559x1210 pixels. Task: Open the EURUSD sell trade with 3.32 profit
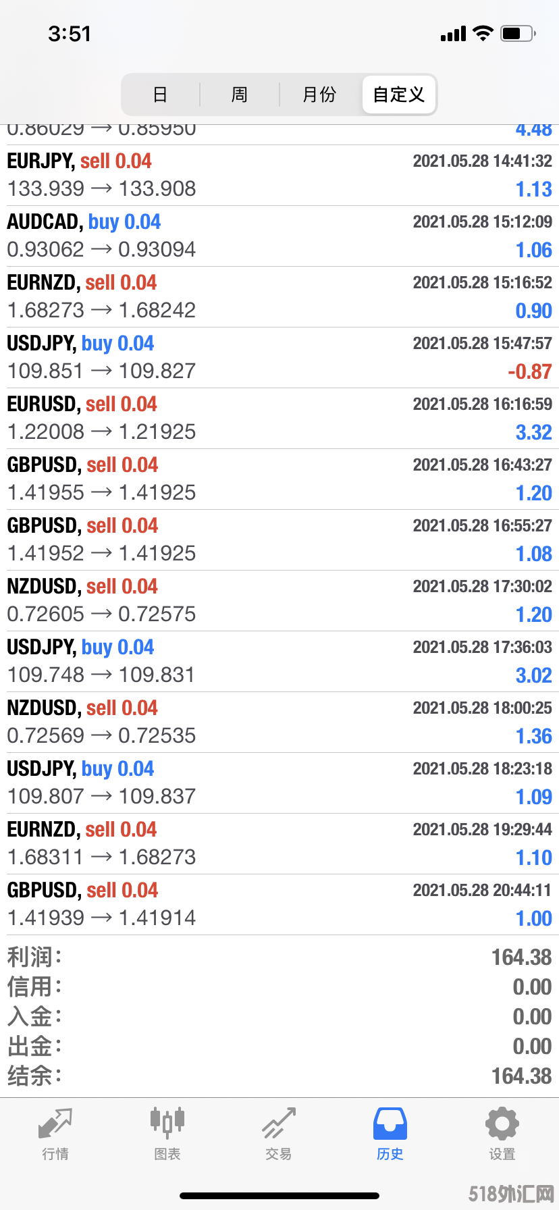point(279,419)
